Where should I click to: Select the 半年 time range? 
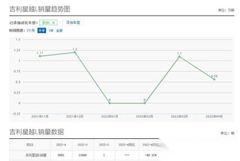(x=42, y=30)
